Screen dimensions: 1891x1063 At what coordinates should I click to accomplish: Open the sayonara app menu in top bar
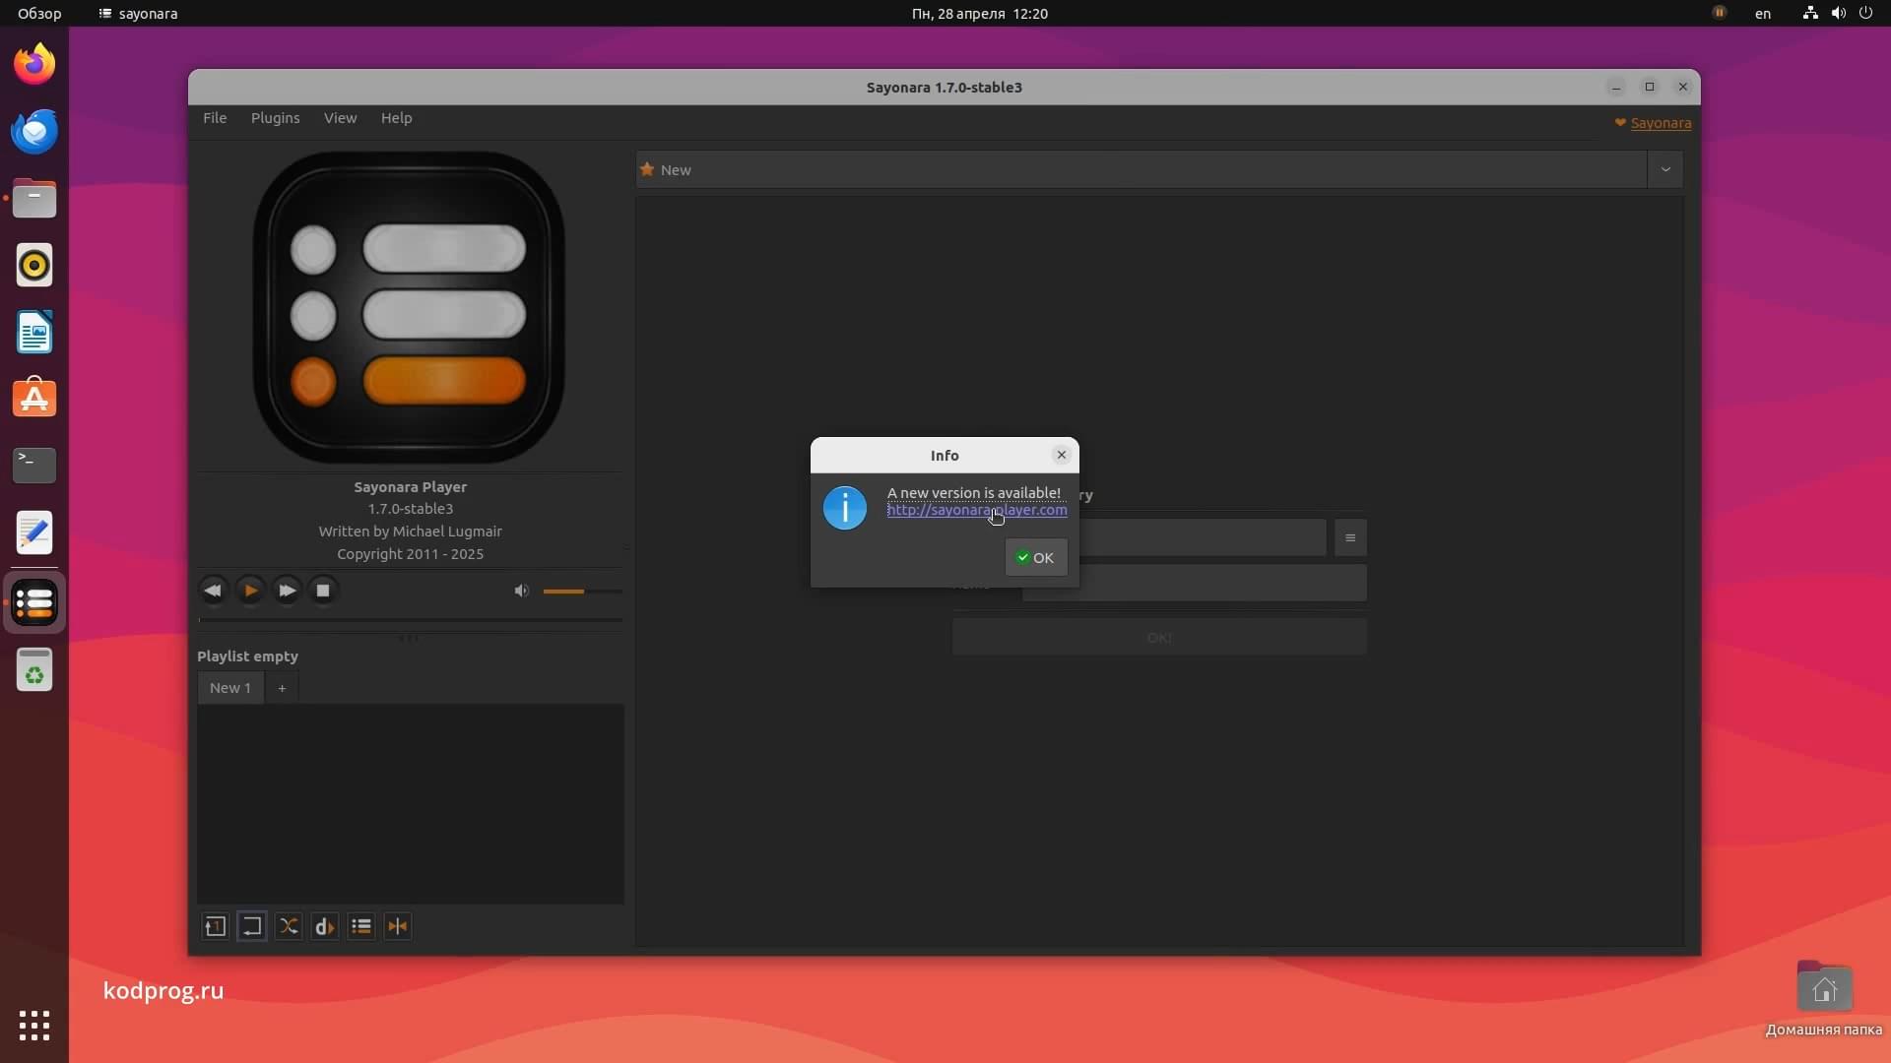(x=138, y=14)
